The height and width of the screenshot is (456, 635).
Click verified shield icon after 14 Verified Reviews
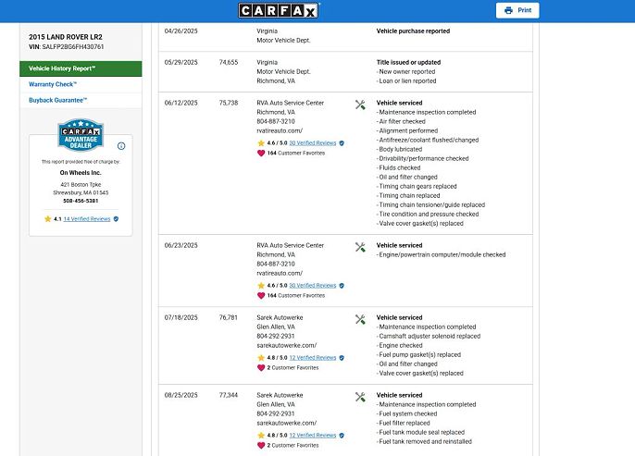tap(116, 219)
